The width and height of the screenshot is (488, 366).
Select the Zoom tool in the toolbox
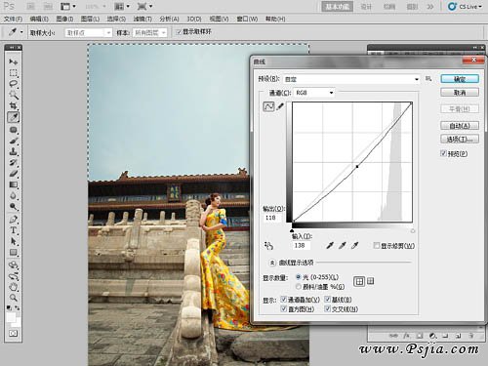[14, 297]
